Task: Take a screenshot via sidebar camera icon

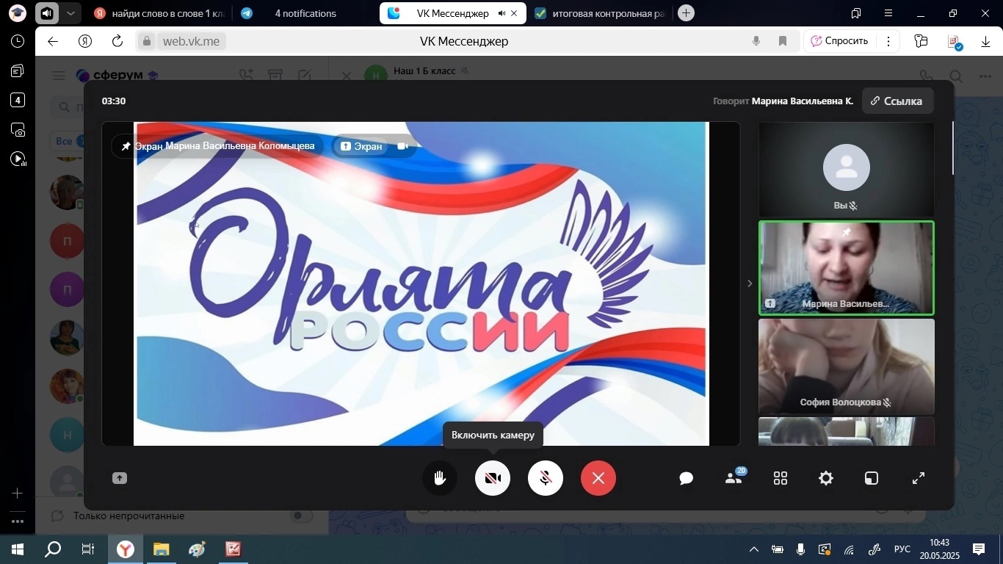Action: [x=18, y=129]
